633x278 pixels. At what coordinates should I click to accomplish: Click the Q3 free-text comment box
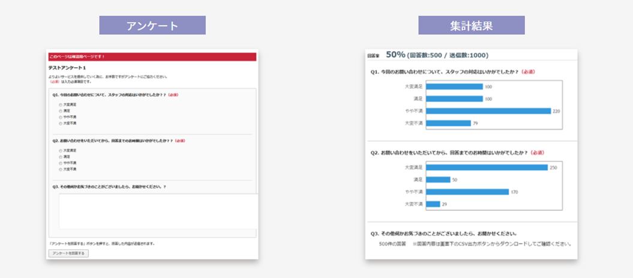click(x=157, y=211)
